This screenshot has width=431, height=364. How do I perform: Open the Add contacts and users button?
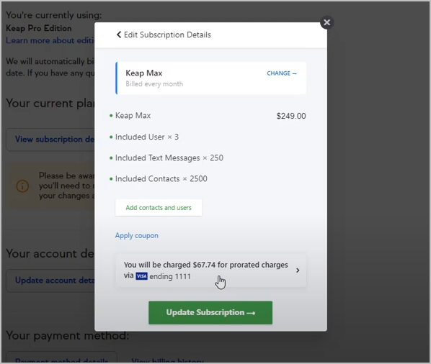point(159,208)
